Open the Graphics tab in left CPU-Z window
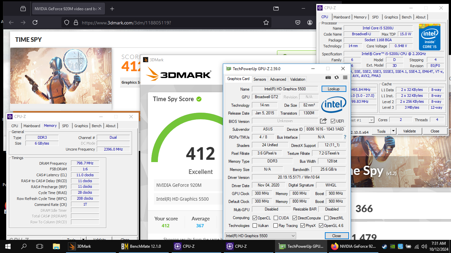 (81, 126)
